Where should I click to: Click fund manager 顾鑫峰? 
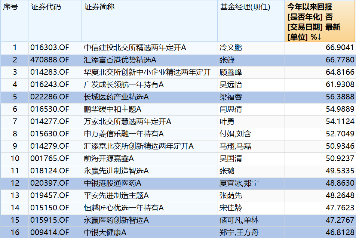pos(231,72)
